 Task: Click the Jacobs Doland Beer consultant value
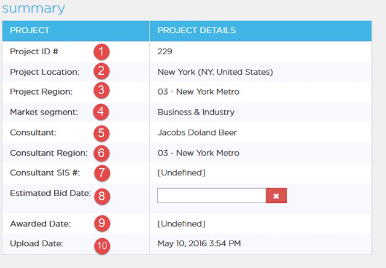pos(197,133)
